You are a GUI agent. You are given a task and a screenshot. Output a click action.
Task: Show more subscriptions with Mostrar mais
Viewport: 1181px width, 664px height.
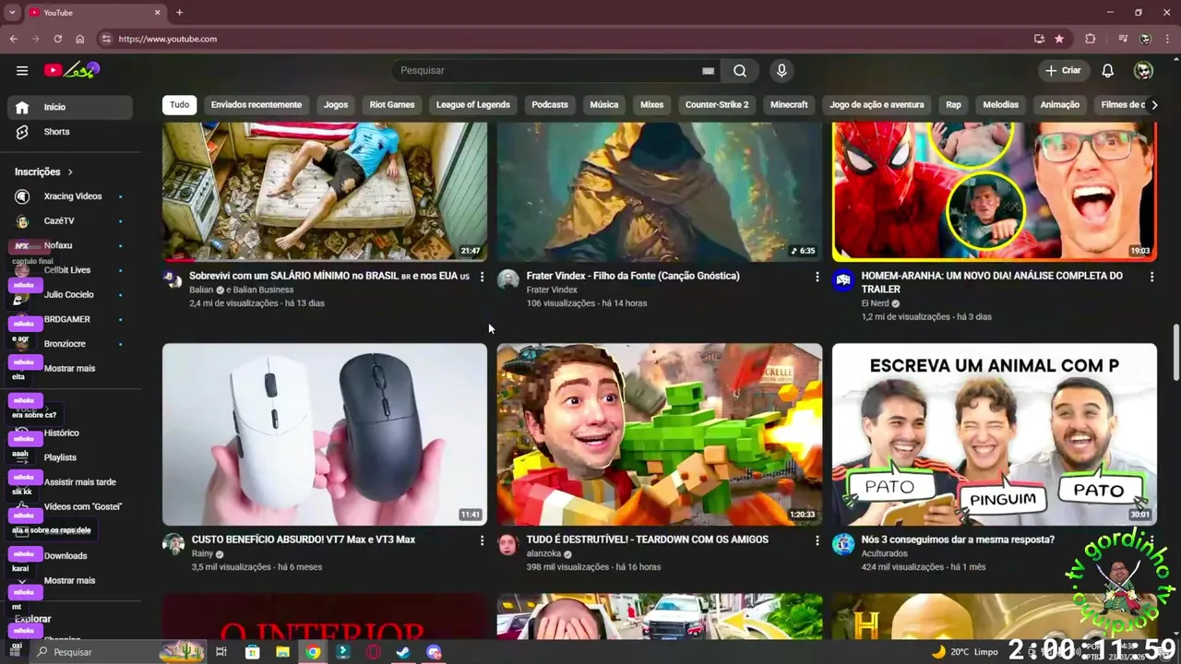[69, 368]
